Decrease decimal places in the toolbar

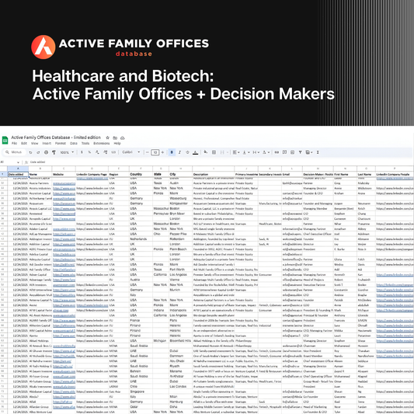point(97,152)
